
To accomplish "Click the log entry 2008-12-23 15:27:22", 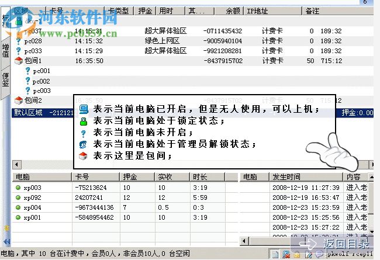I will [306, 227].
